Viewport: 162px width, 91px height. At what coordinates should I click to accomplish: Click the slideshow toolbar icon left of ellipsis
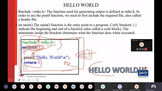coord(28,80)
